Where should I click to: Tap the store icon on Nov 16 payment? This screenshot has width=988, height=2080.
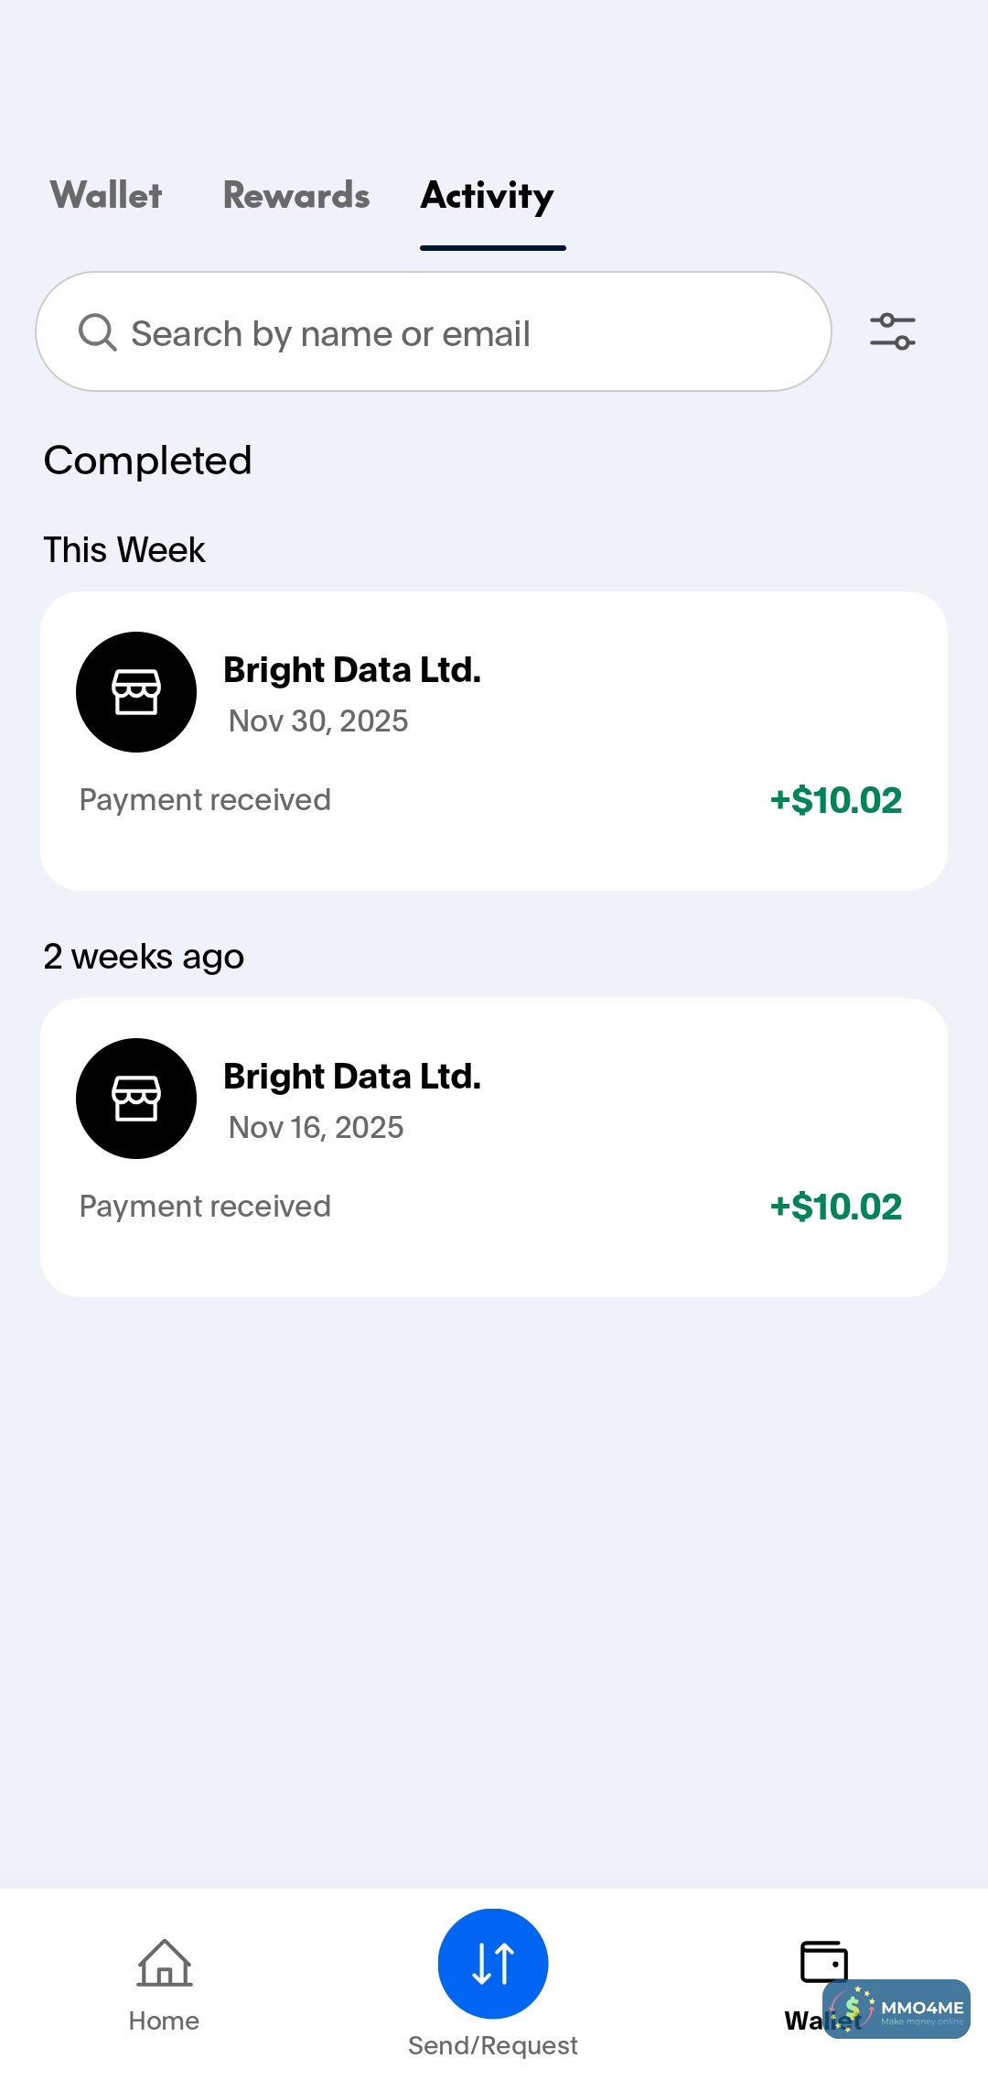(x=136, y=1099)
